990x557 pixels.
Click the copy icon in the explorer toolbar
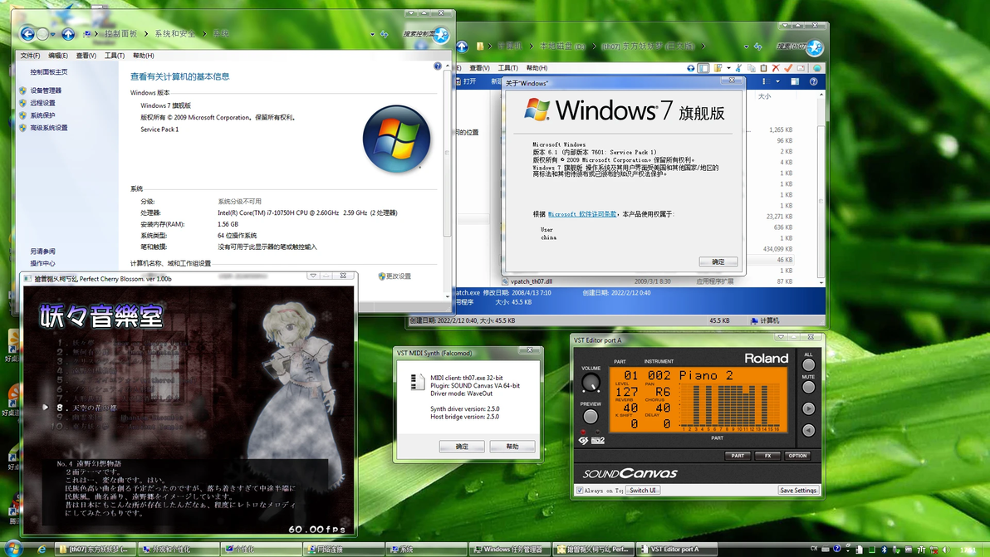click(x=752, y=68)
